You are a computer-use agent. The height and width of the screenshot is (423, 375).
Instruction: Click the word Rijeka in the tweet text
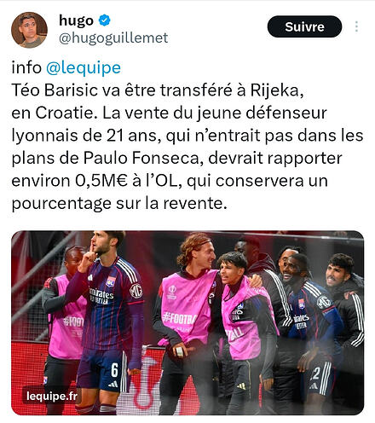[277, 90]
